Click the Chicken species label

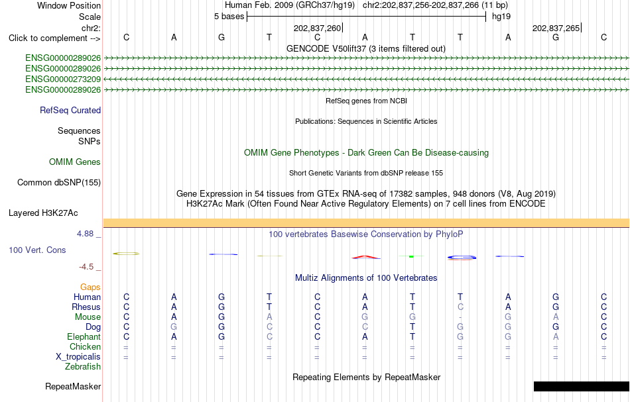click(x=85, y=347)
